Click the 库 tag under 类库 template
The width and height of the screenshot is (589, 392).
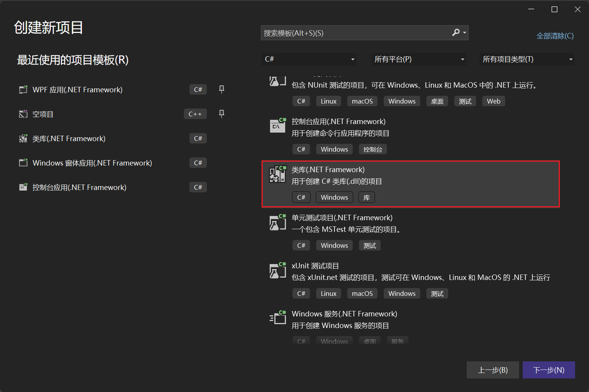[x=367, y=197]
